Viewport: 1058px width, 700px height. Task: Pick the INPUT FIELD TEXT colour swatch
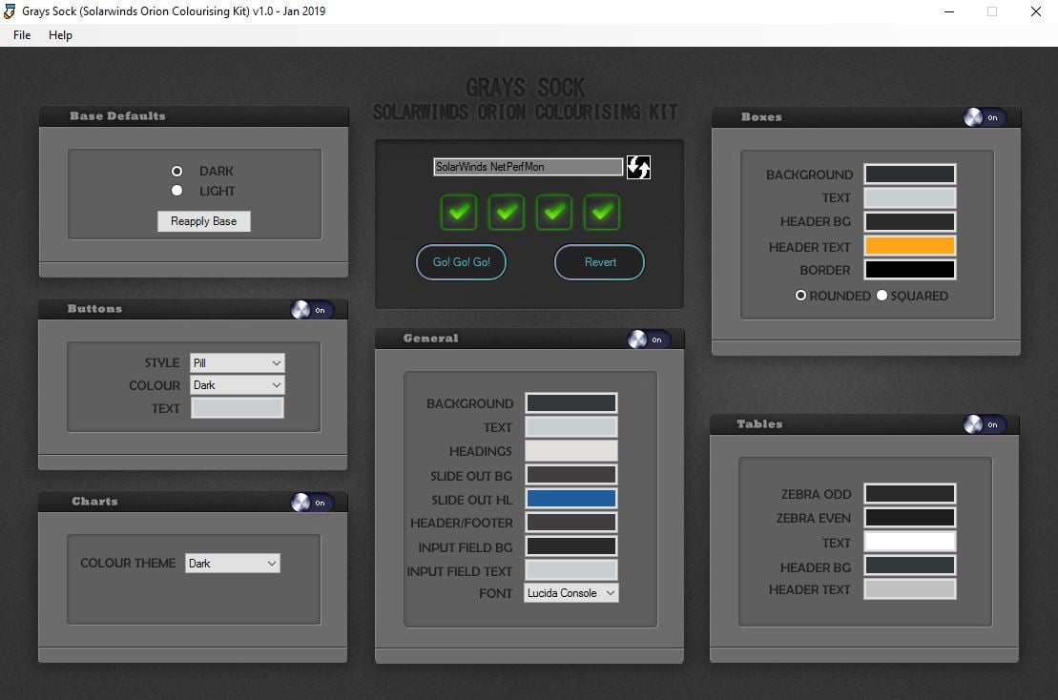pos(571,570)
